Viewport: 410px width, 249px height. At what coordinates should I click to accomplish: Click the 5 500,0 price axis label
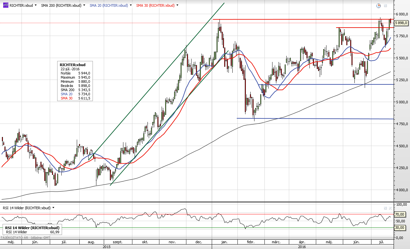(x=401, y=58)
